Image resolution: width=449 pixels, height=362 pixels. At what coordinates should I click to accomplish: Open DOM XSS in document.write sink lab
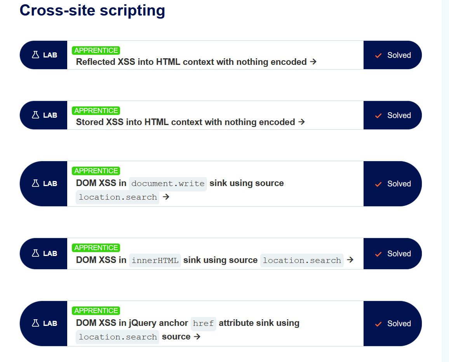click(180, 183)
